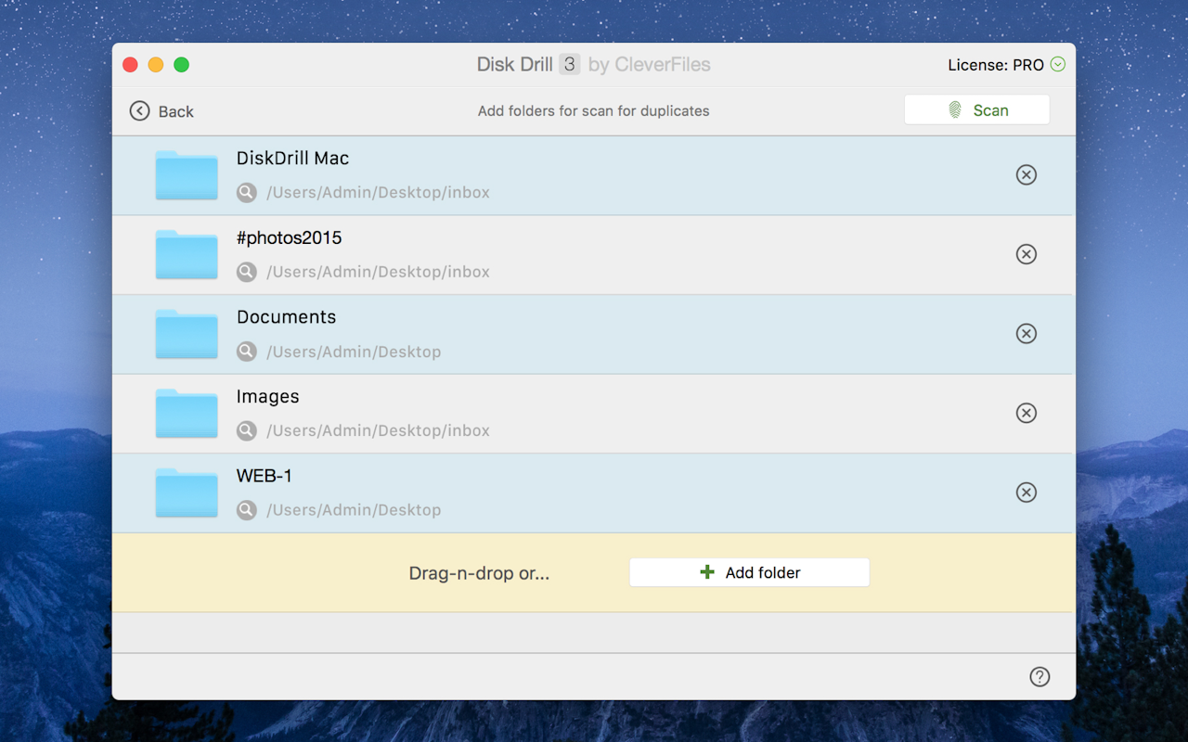1188x742 pixels.
Task: Maximize window with green button
Action: point(182,65)
